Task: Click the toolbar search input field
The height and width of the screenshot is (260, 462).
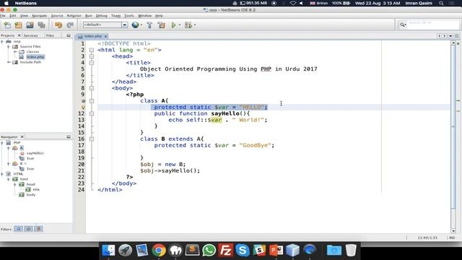Action: (432, 25)
